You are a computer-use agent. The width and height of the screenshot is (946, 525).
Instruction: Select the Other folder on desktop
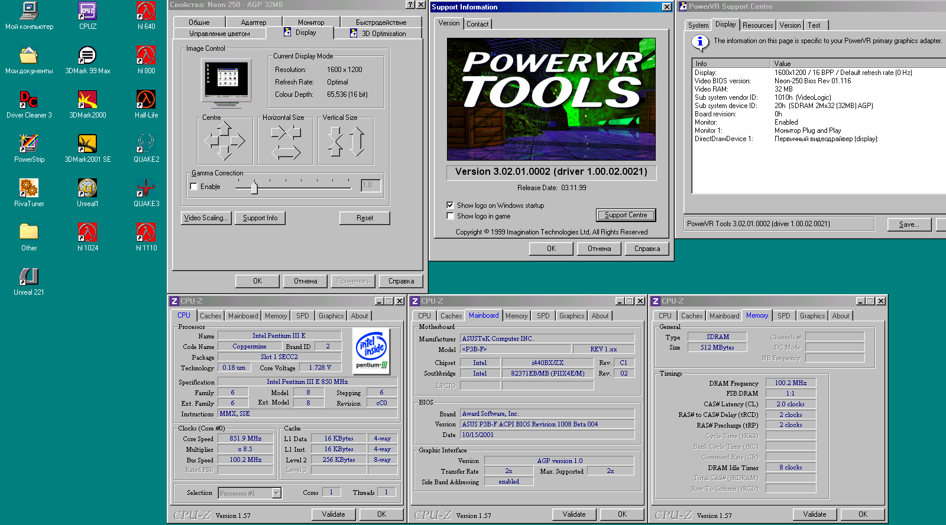coord(29,237)
